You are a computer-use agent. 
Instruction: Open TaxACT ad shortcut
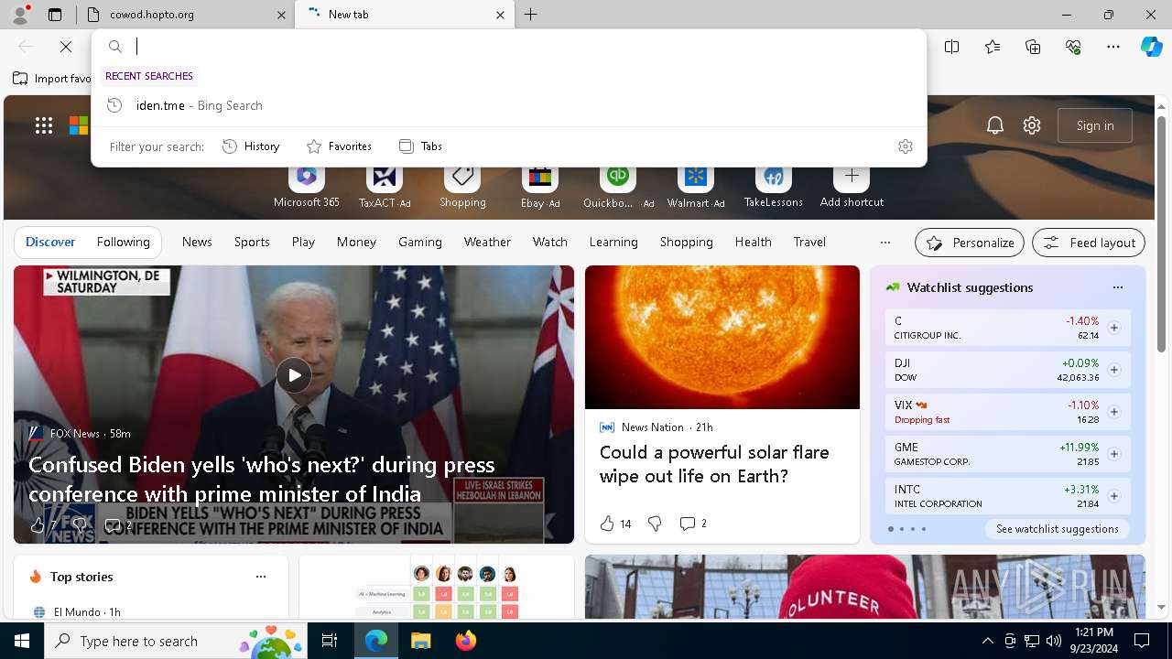pyautogui.click(x=385, y=187)
